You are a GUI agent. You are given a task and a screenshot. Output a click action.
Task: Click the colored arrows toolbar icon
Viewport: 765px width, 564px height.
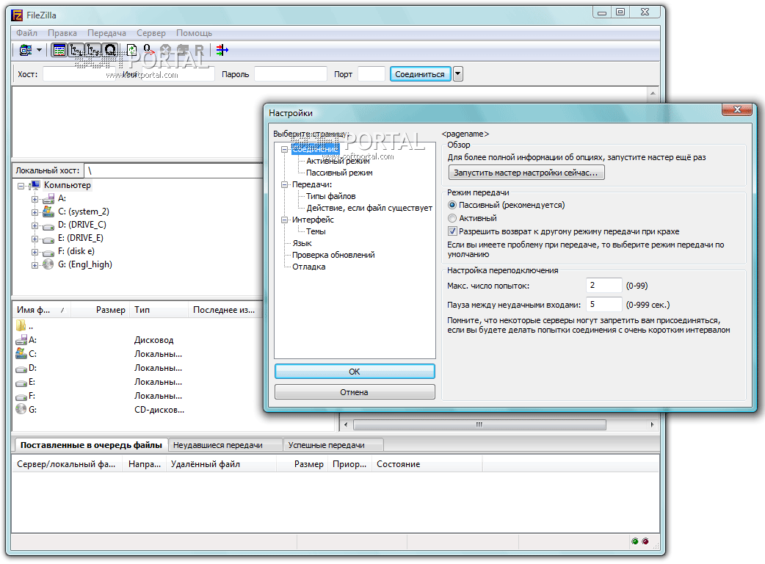[222, 50]
